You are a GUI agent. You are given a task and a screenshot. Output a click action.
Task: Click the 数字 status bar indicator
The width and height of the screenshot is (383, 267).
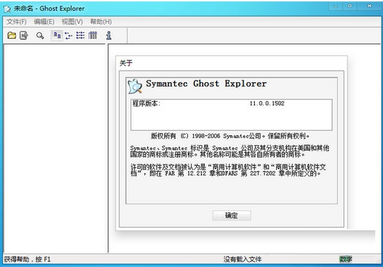346,259
